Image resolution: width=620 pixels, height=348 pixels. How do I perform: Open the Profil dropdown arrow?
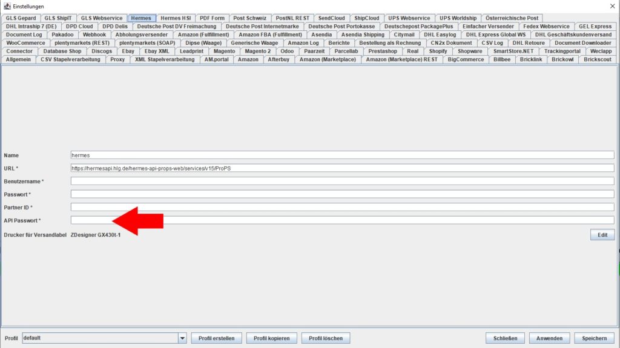[182, 338]
